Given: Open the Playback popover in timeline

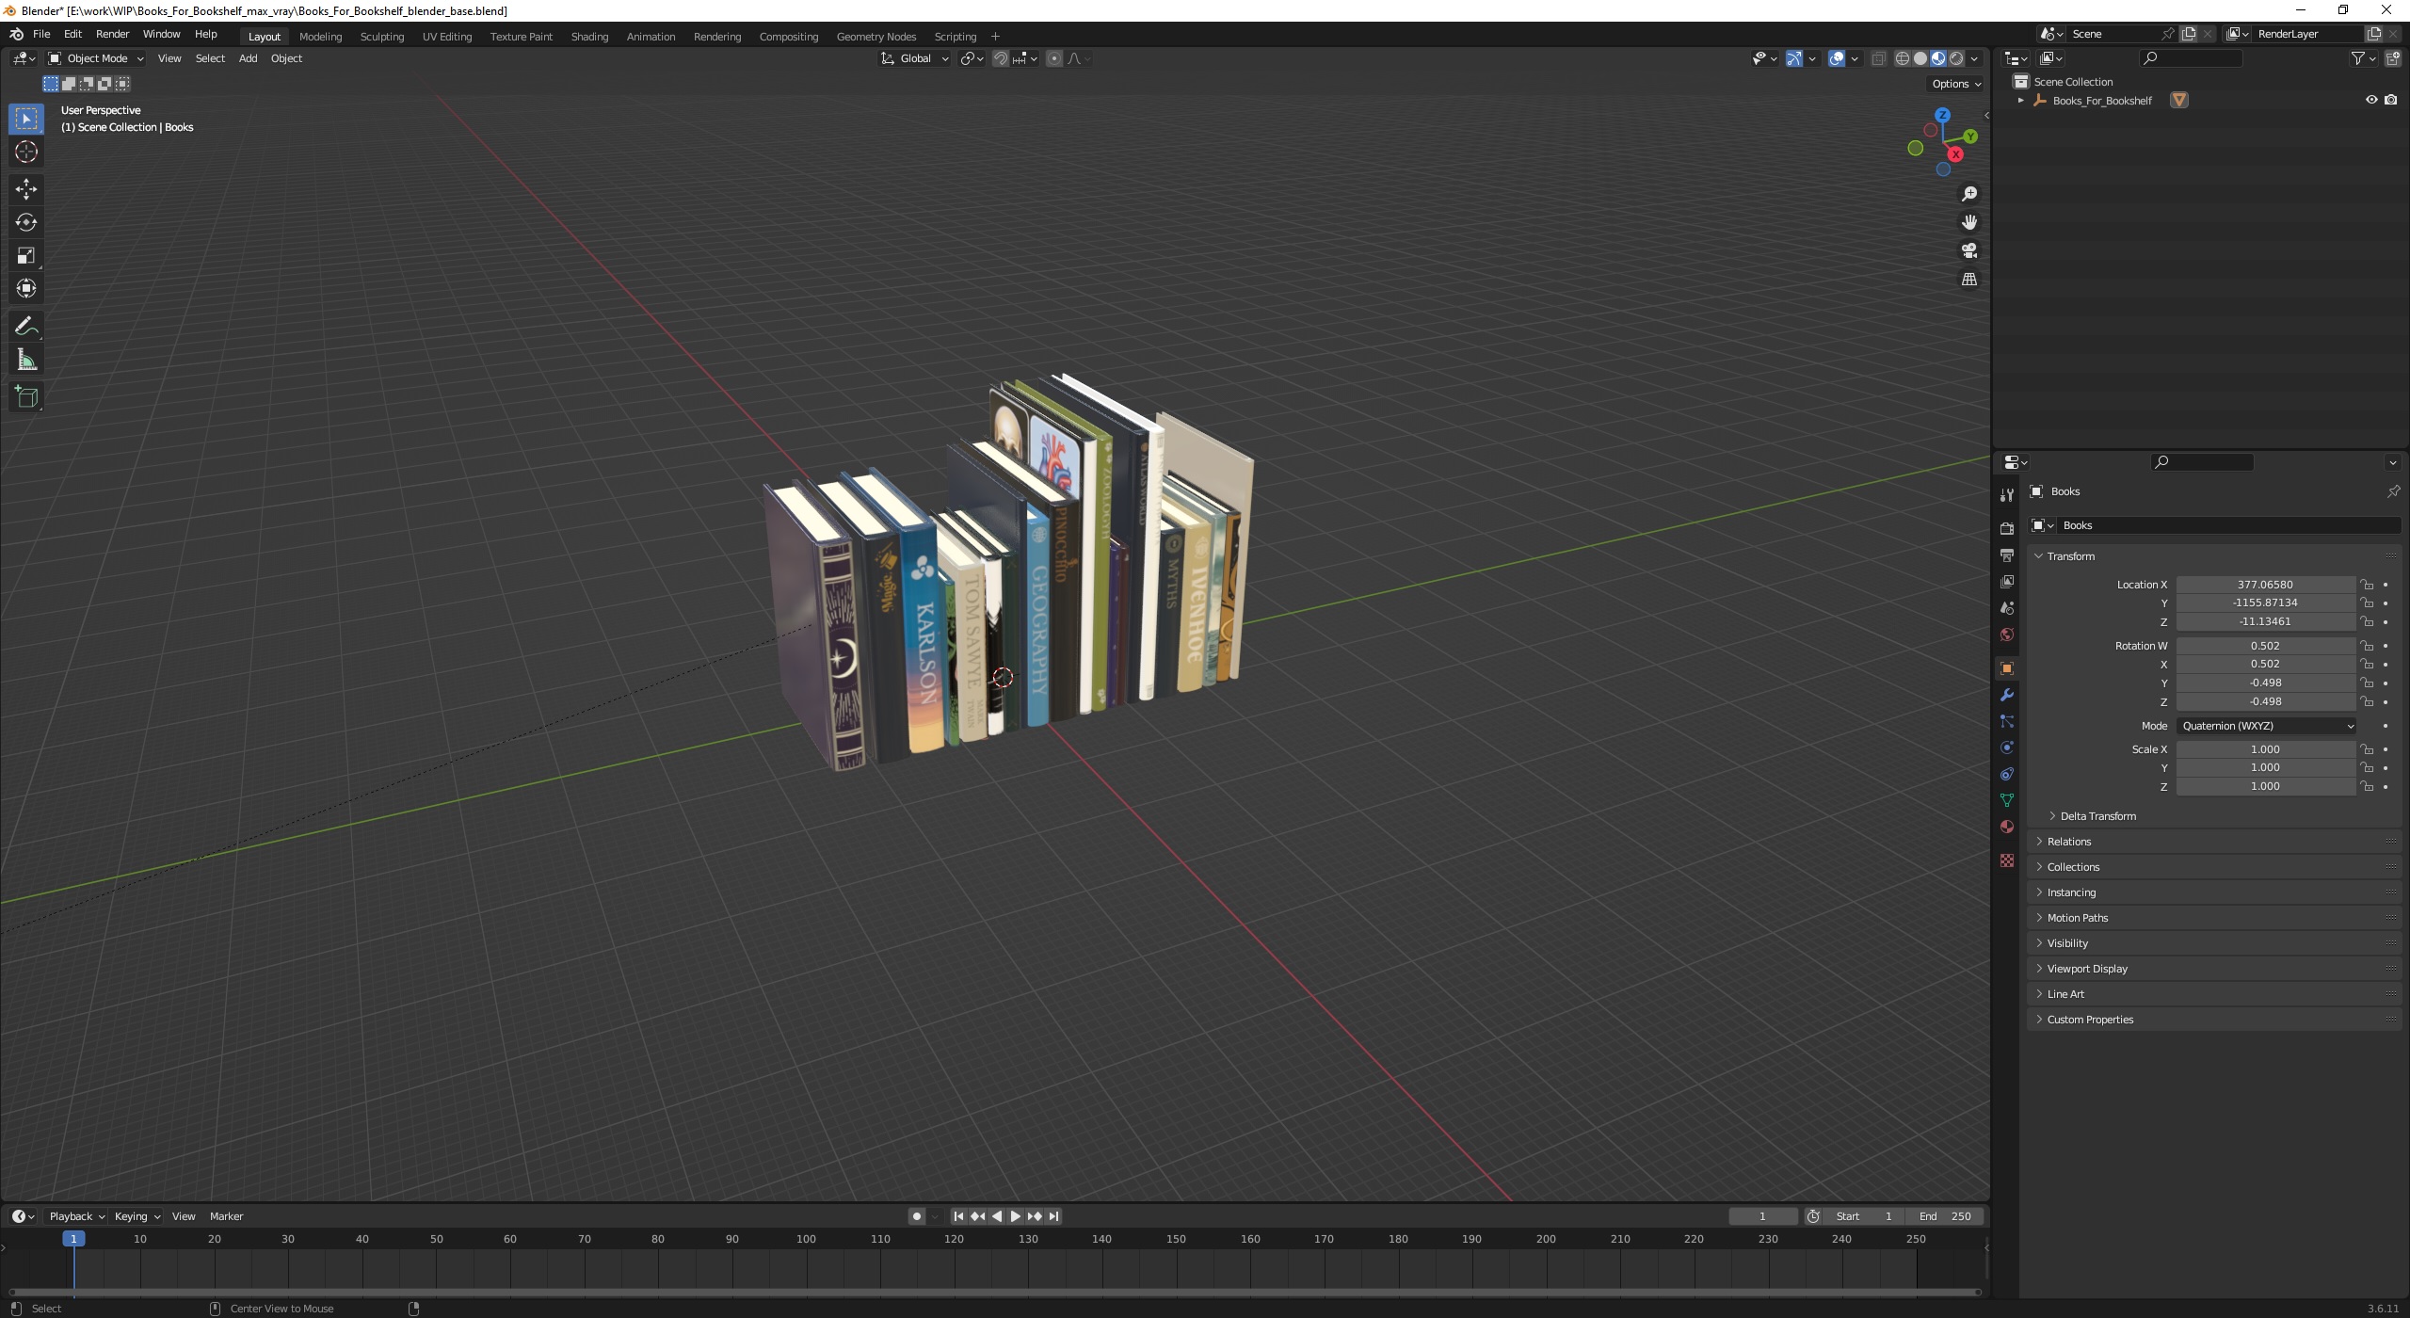Looking at the screenshot, I should tap(76, 1216).
